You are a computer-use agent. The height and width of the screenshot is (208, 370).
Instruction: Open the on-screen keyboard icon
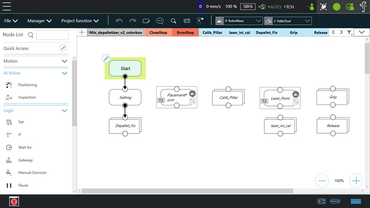click(x=356, y=201)
